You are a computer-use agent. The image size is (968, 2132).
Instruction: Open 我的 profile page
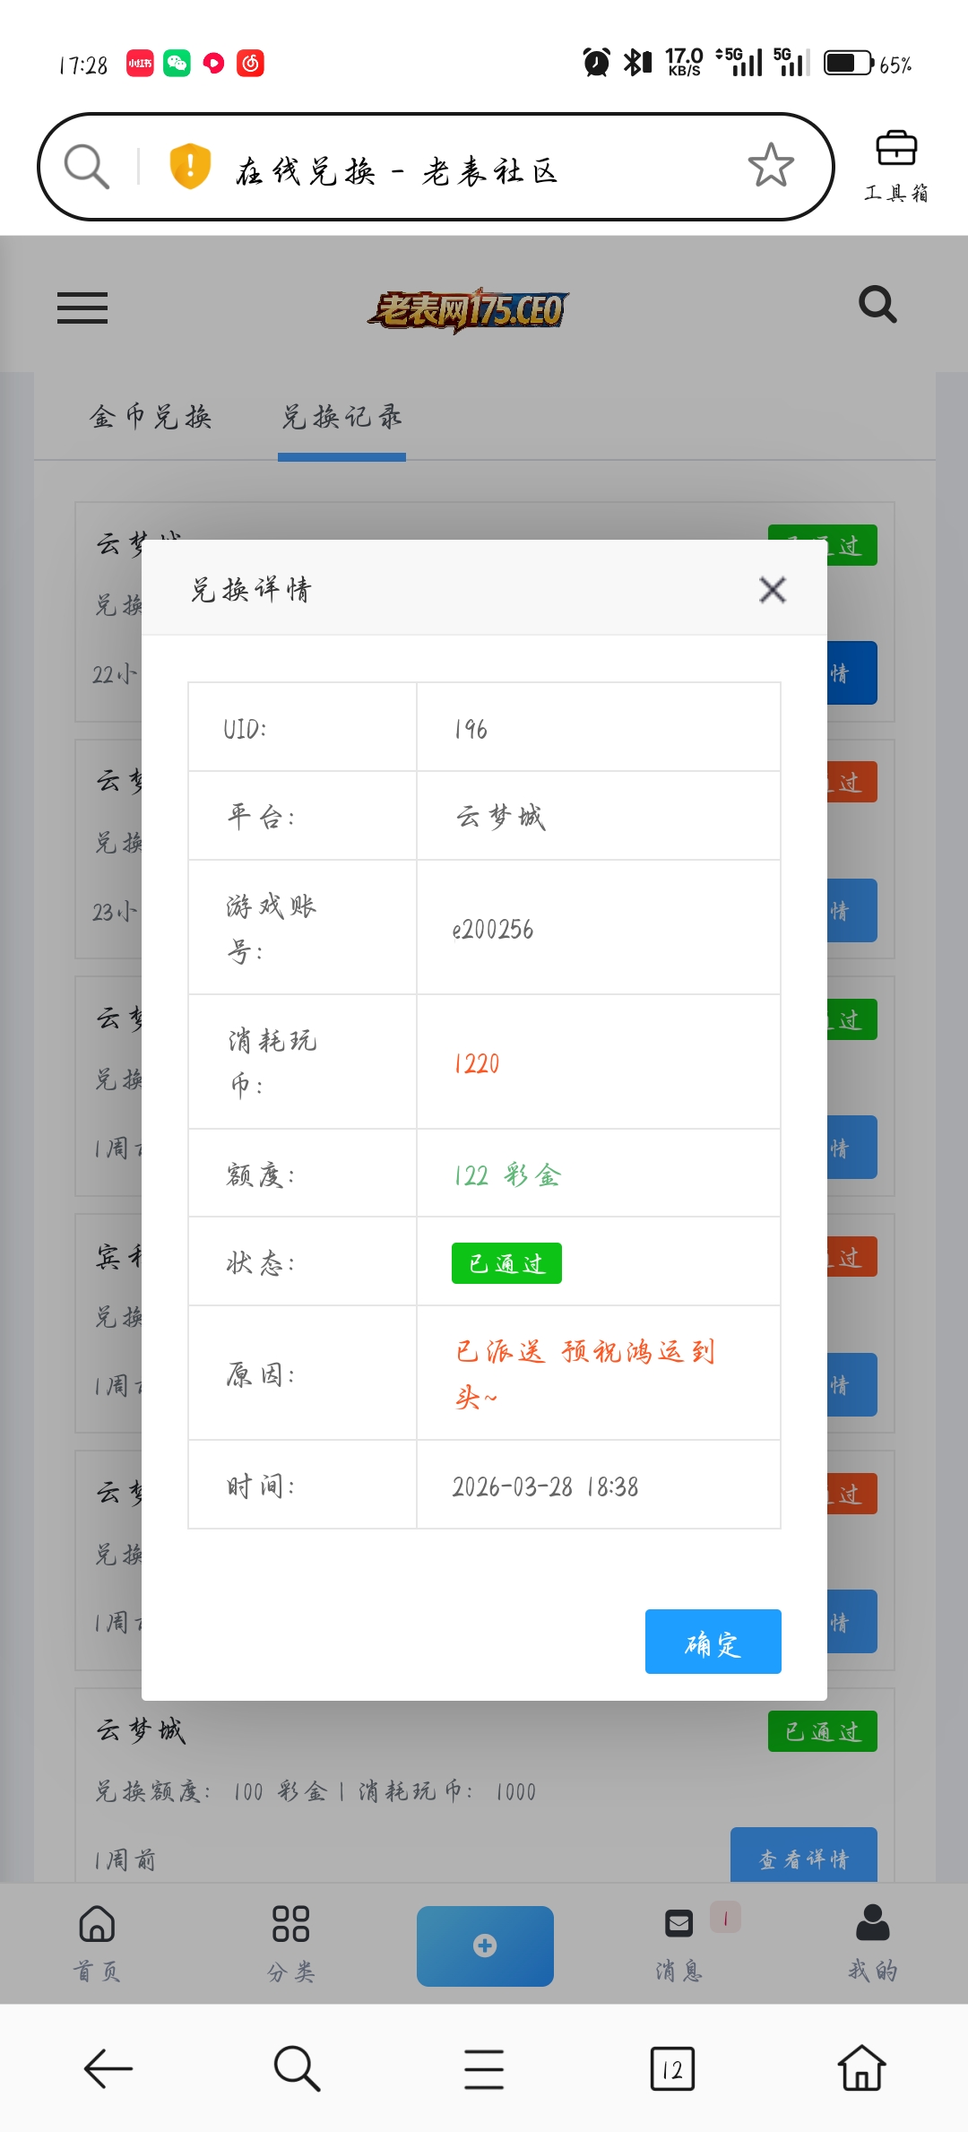point(872,1943)
